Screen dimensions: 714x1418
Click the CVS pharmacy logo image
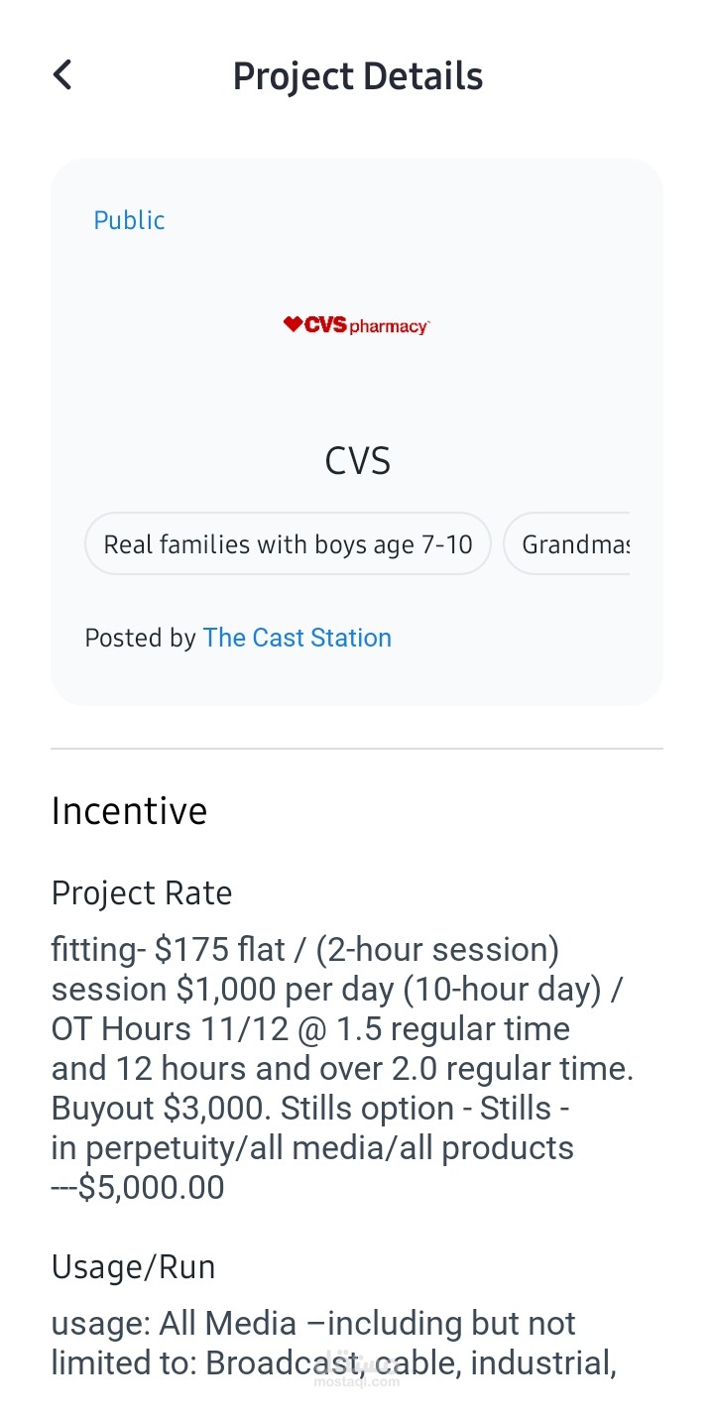coord(357,325)
